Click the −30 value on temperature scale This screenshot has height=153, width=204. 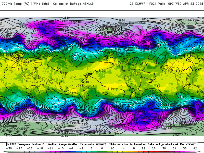9,148
